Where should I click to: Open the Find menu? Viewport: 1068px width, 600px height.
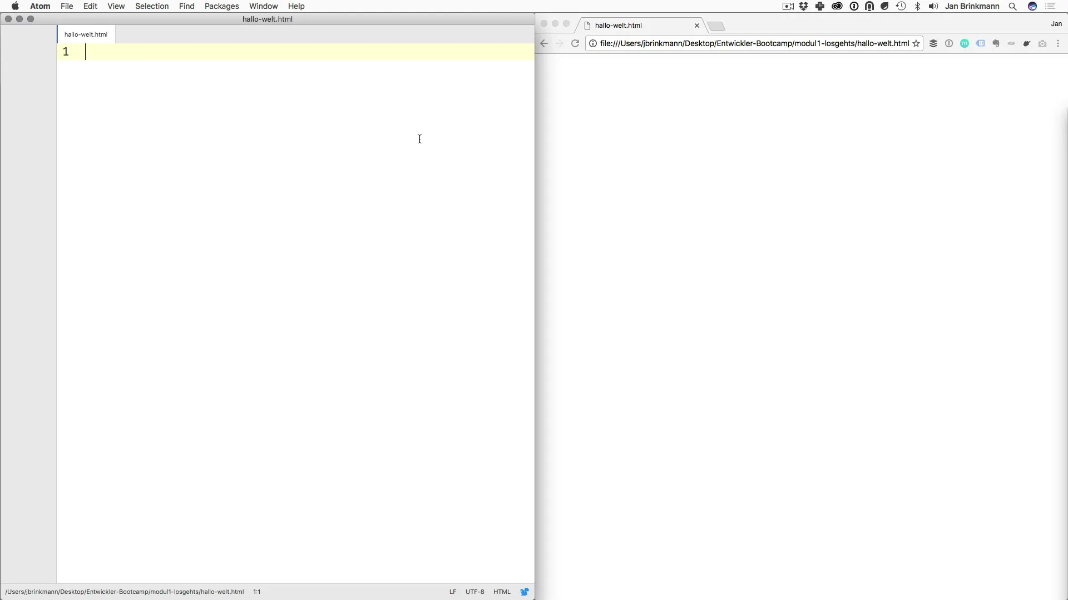186,6
